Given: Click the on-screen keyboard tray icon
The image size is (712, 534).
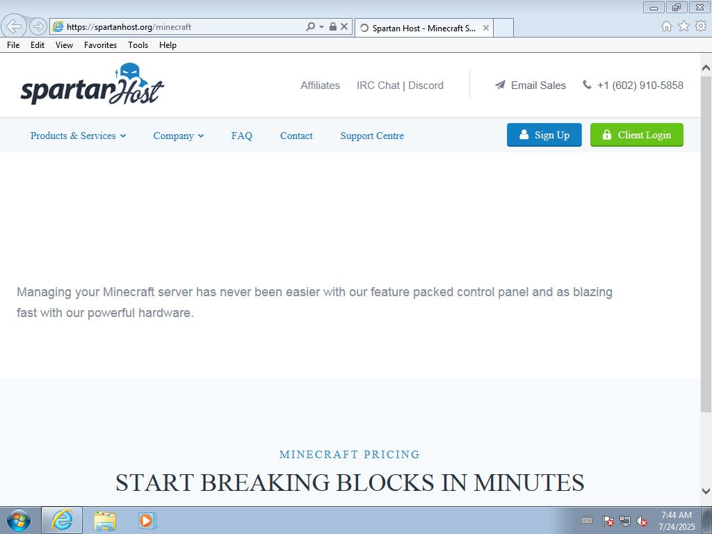Looking at the screenshot, I should point(587,520).
